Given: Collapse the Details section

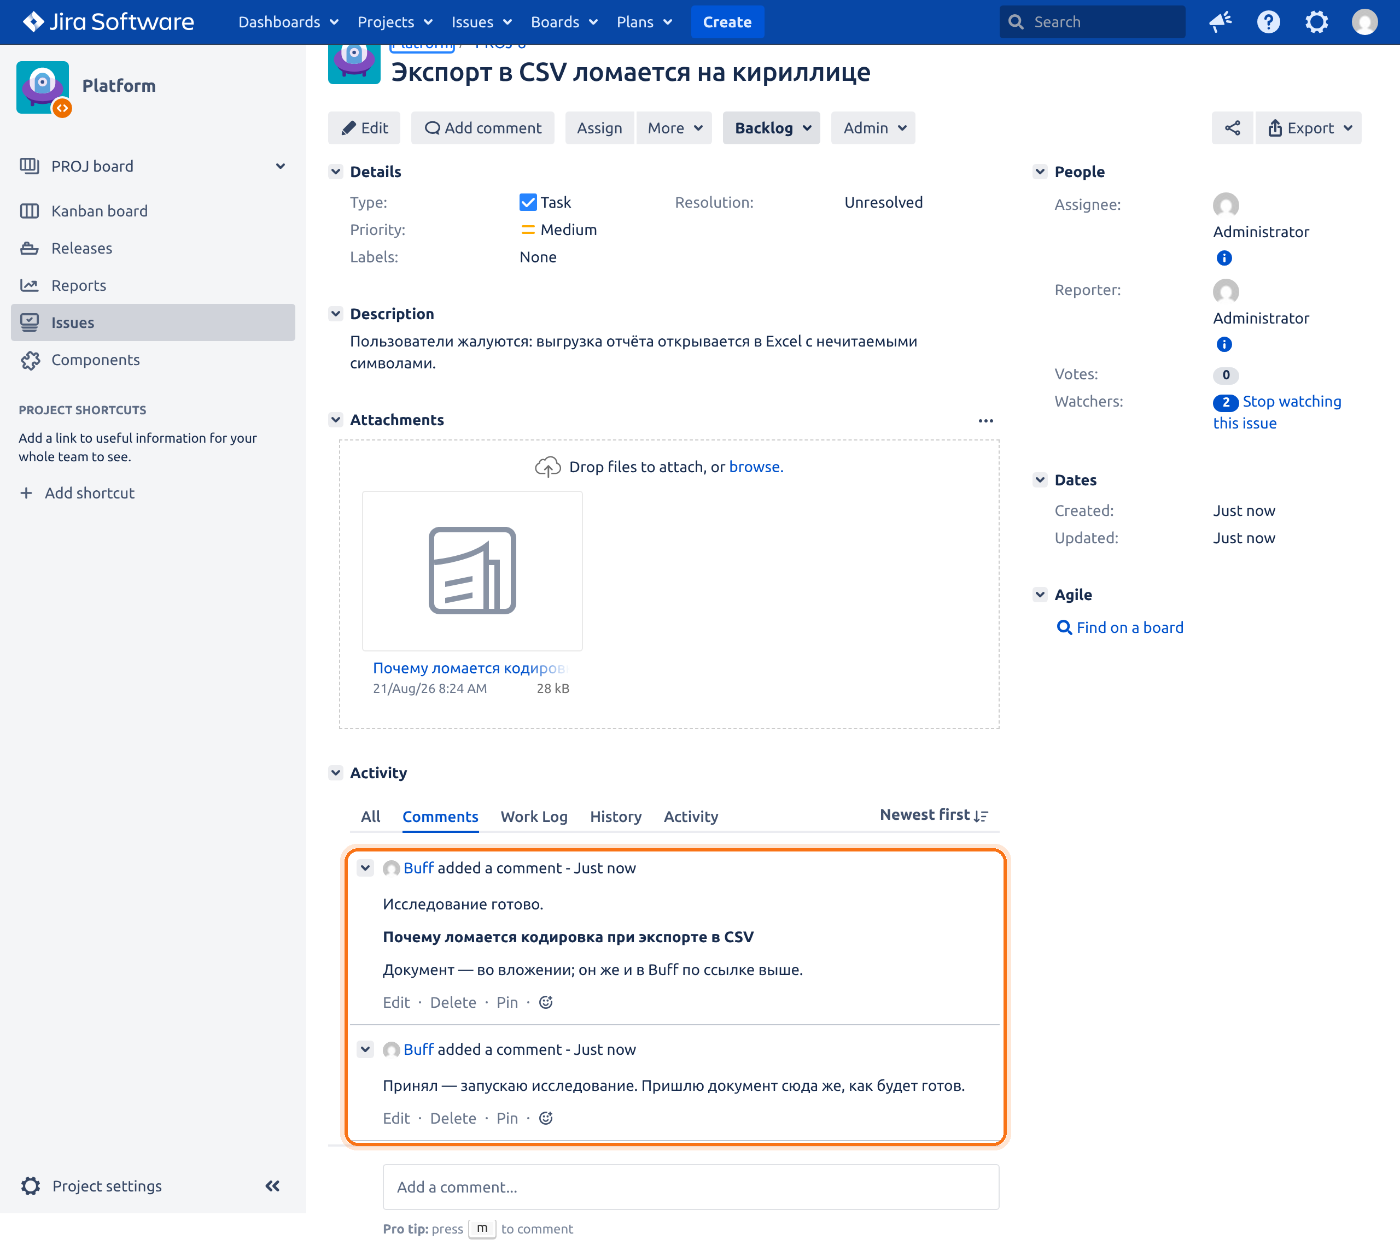Looking at the screenshot, I should (x=336, y=171).
